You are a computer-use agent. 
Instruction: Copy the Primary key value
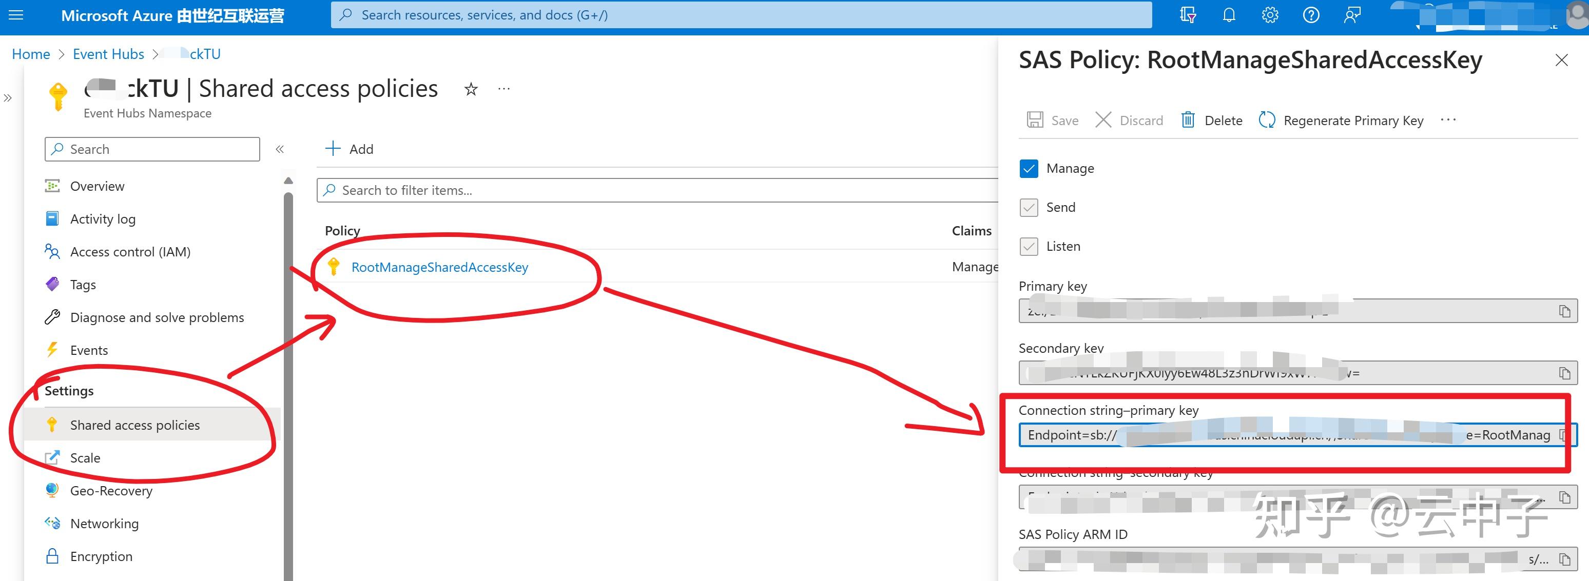click(x=1564, y=310)
